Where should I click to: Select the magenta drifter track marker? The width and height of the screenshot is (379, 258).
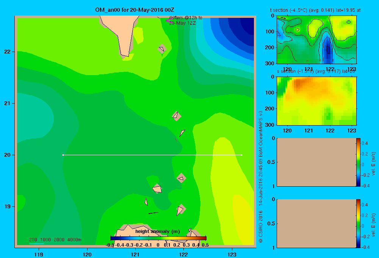169,21
